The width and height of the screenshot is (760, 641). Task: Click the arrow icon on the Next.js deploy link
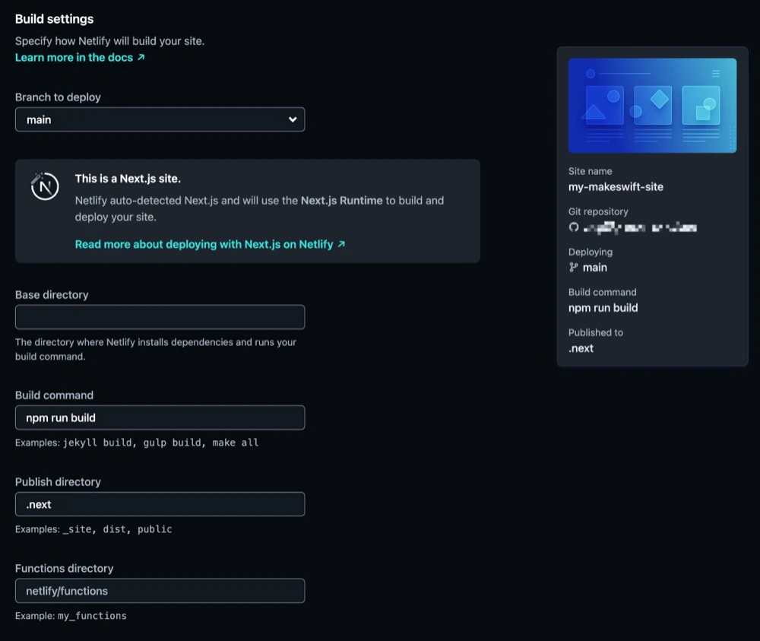tap(340, 245)
